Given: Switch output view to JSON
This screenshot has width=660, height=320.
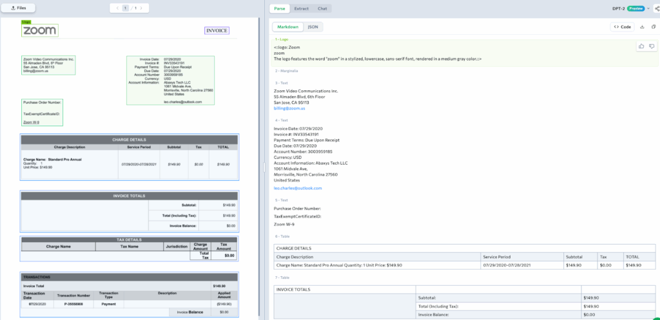Looking at the screenshot, I should click(313, 27).
